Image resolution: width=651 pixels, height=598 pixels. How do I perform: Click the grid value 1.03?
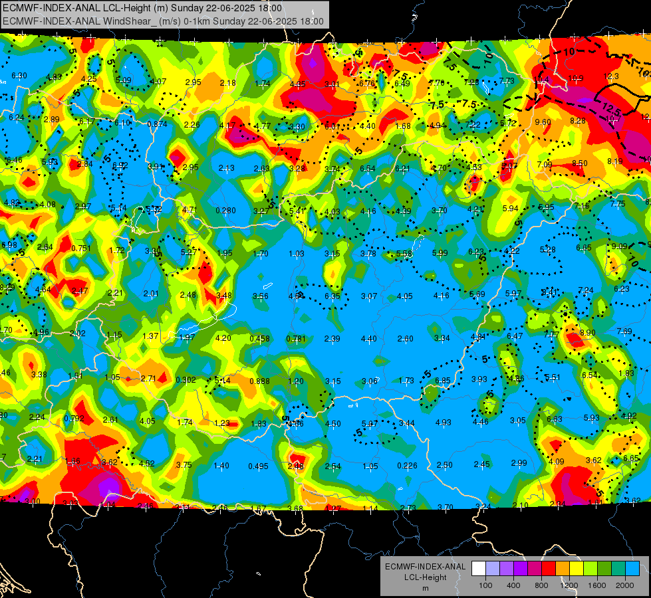pyautogui.click(x=297, y=254)
